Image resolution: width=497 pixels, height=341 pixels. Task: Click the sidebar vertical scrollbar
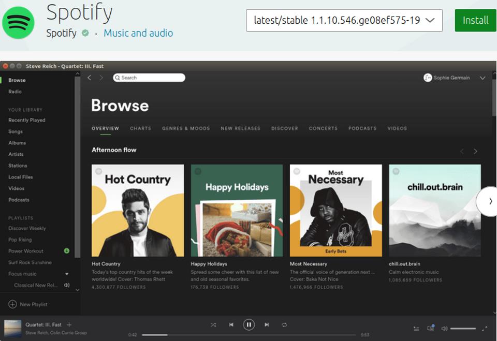click(77, 167)
